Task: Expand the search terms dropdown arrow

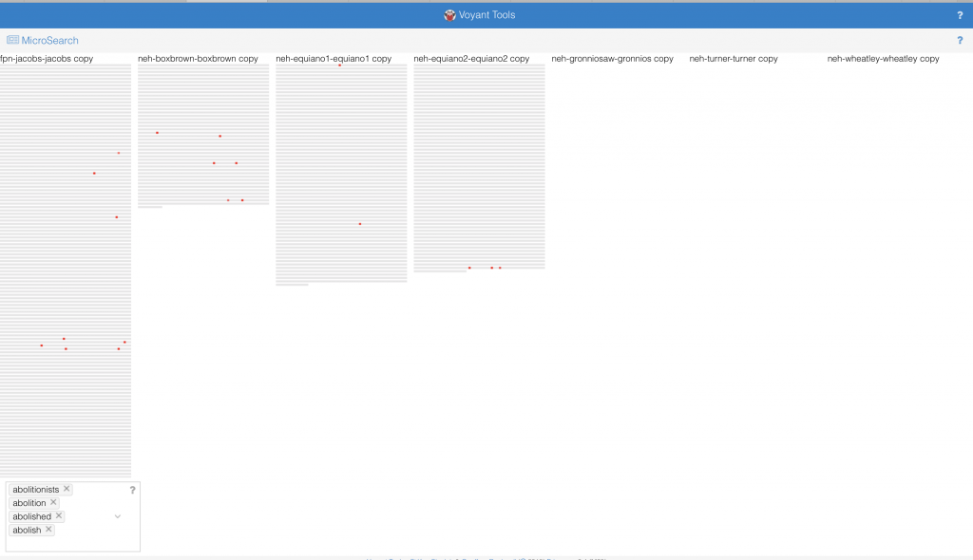Action: coord(118,516)
